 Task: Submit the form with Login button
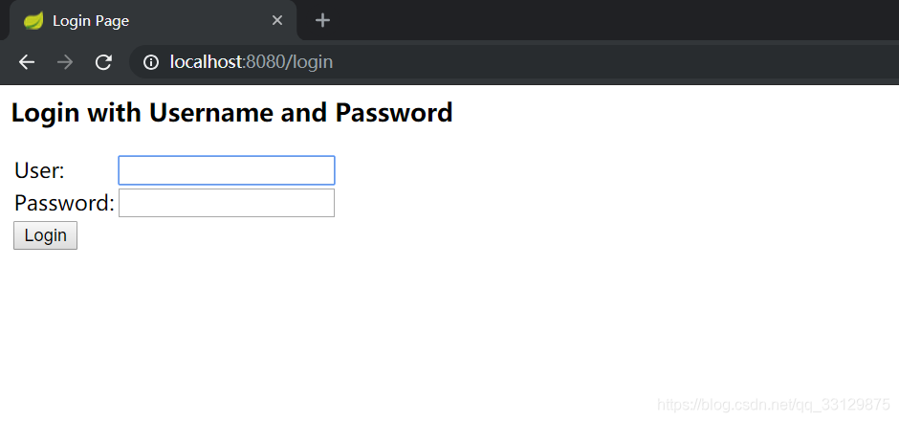(45, 235)
